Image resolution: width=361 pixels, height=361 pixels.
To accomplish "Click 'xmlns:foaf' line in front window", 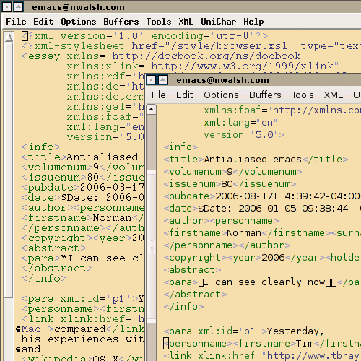I will click(x=282, y=110).
